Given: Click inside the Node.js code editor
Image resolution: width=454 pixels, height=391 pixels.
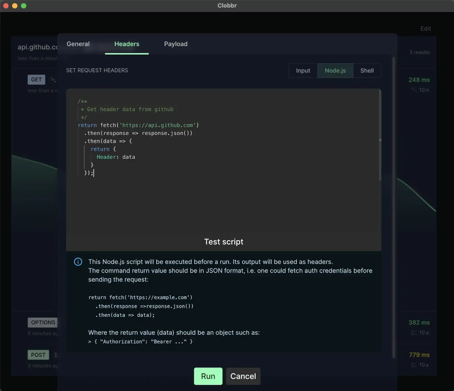Looking at the screenshot, I should click(221, 198).
